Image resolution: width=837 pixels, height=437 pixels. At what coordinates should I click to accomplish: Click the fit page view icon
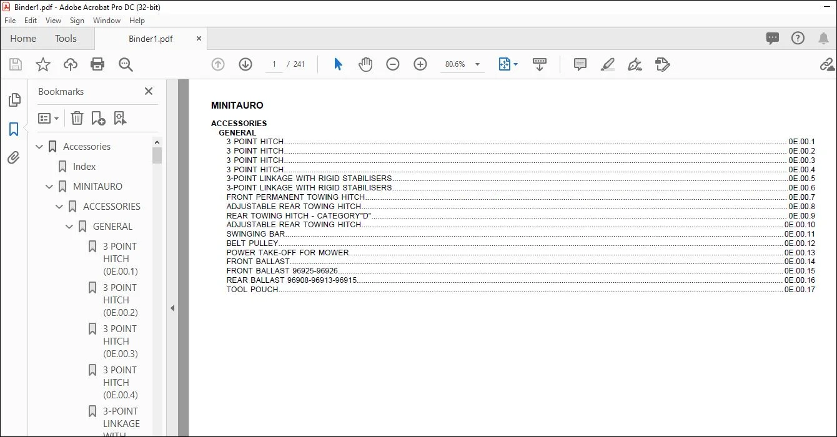click(505, 64)
